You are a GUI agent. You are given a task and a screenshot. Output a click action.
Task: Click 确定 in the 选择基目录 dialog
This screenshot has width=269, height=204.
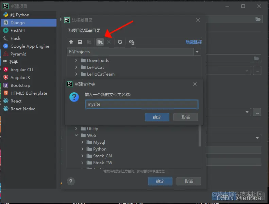pyautogui.click(x=160, y=181)
